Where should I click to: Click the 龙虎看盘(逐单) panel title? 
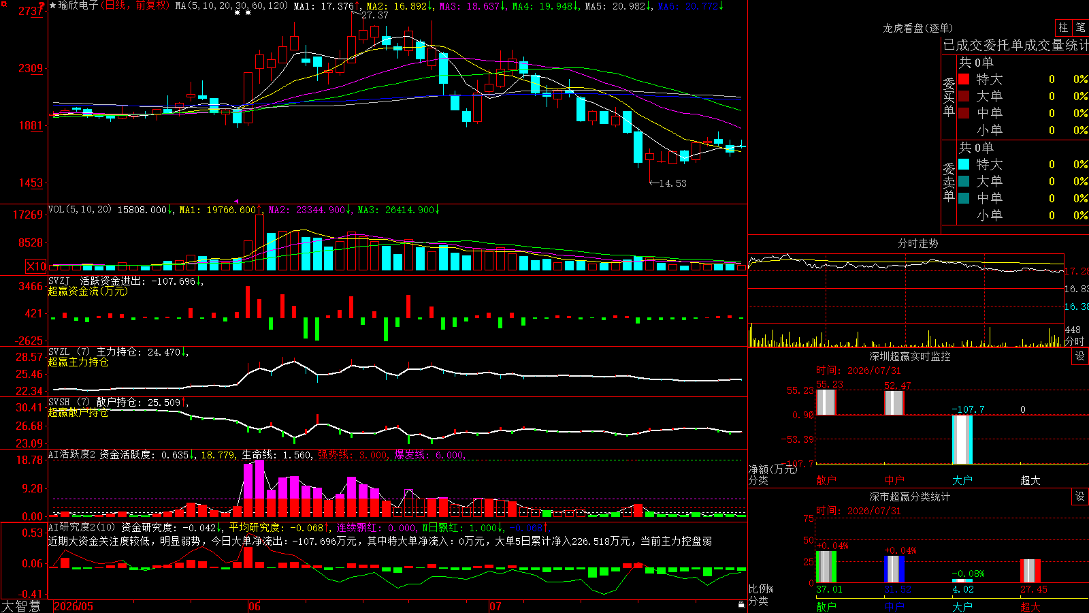pos(917,28)
